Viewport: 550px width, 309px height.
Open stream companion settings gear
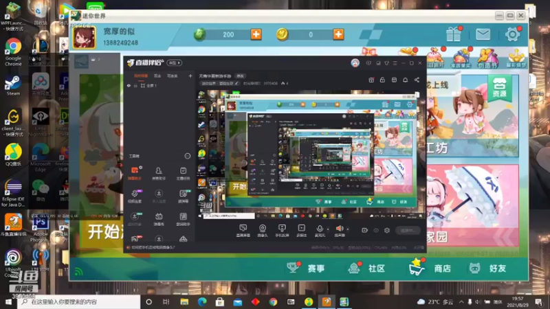tap(387, 230)
